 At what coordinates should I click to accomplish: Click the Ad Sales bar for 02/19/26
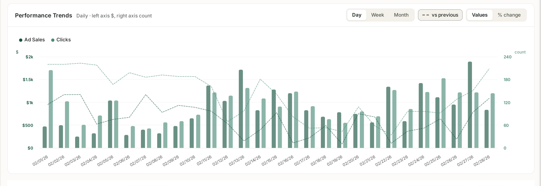339,130
